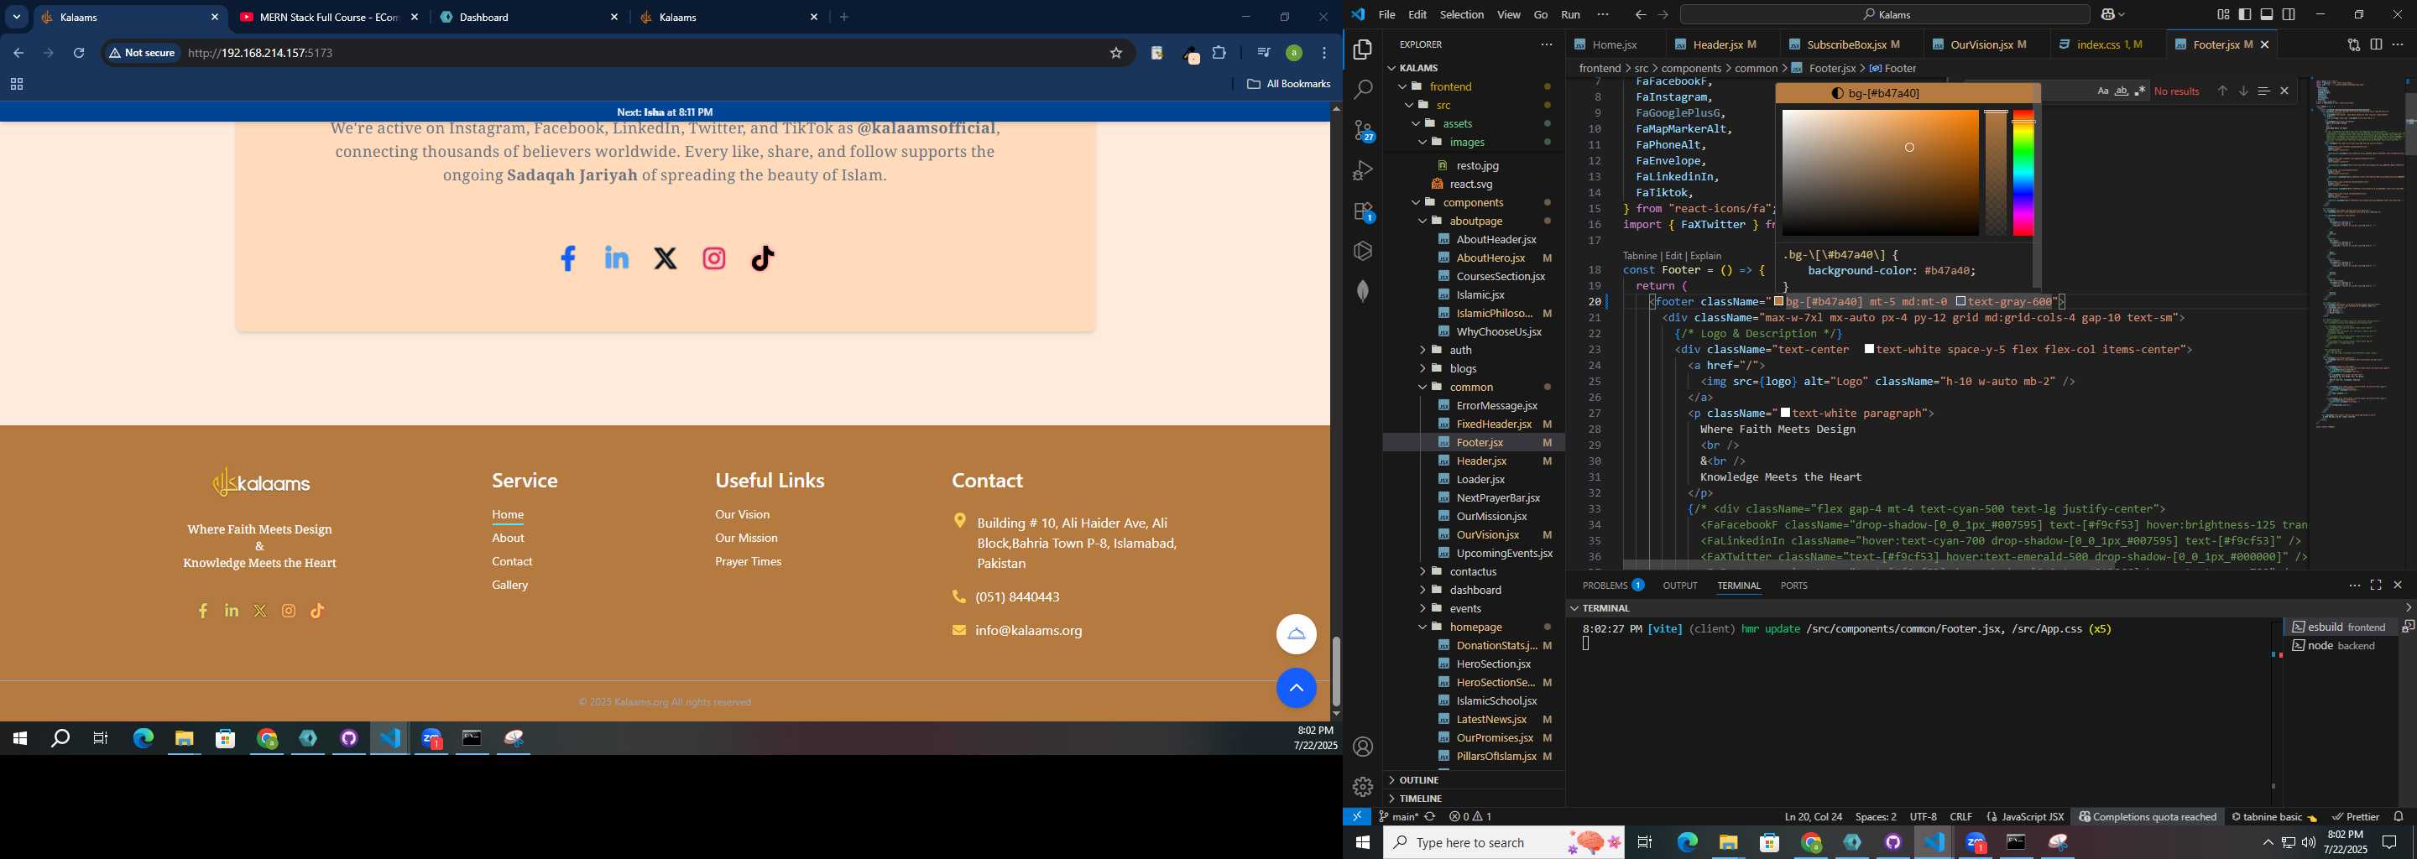Open Chrome tab search dropdown arrow
This screenshot has height=859, width=2417.
click(16, 17)
